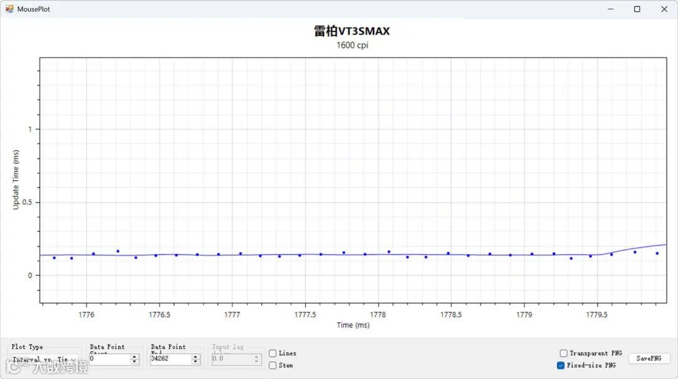Click the 1776.5 x-axis tick label
678x379 pixels.
159,315
